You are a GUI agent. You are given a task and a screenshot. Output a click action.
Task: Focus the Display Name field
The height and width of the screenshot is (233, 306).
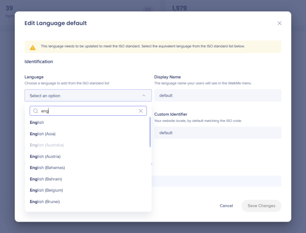pyautogui.click(x=217, y=95)
